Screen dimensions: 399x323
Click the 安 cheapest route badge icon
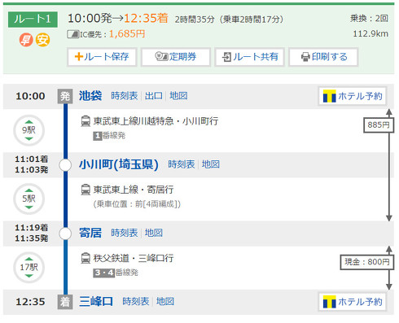click(43, 40)
